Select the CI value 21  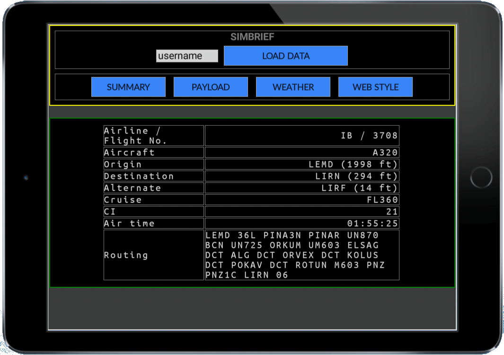coord(392,211)
